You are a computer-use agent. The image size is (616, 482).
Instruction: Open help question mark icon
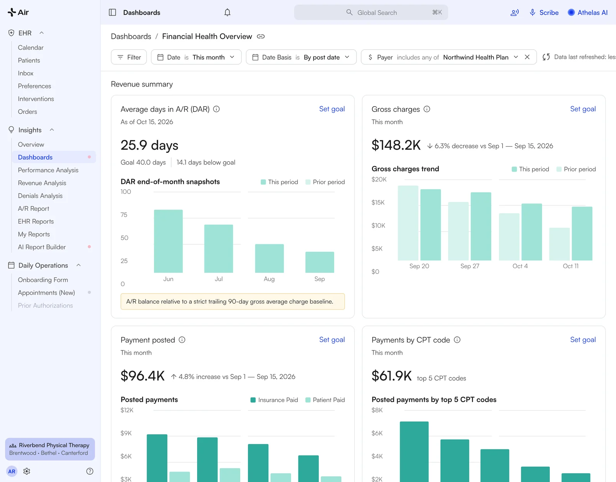point(90,471)
